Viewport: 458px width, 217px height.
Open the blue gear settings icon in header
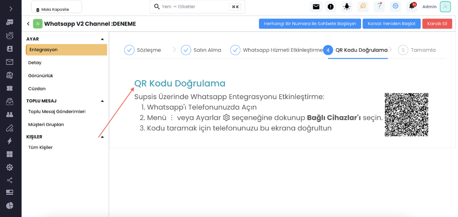tap(396, 6)
